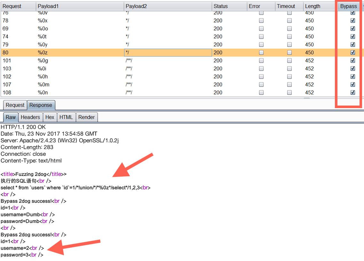Sort results by the Status column
Viewport: 364px width, 261px height.
coord(220,6)
